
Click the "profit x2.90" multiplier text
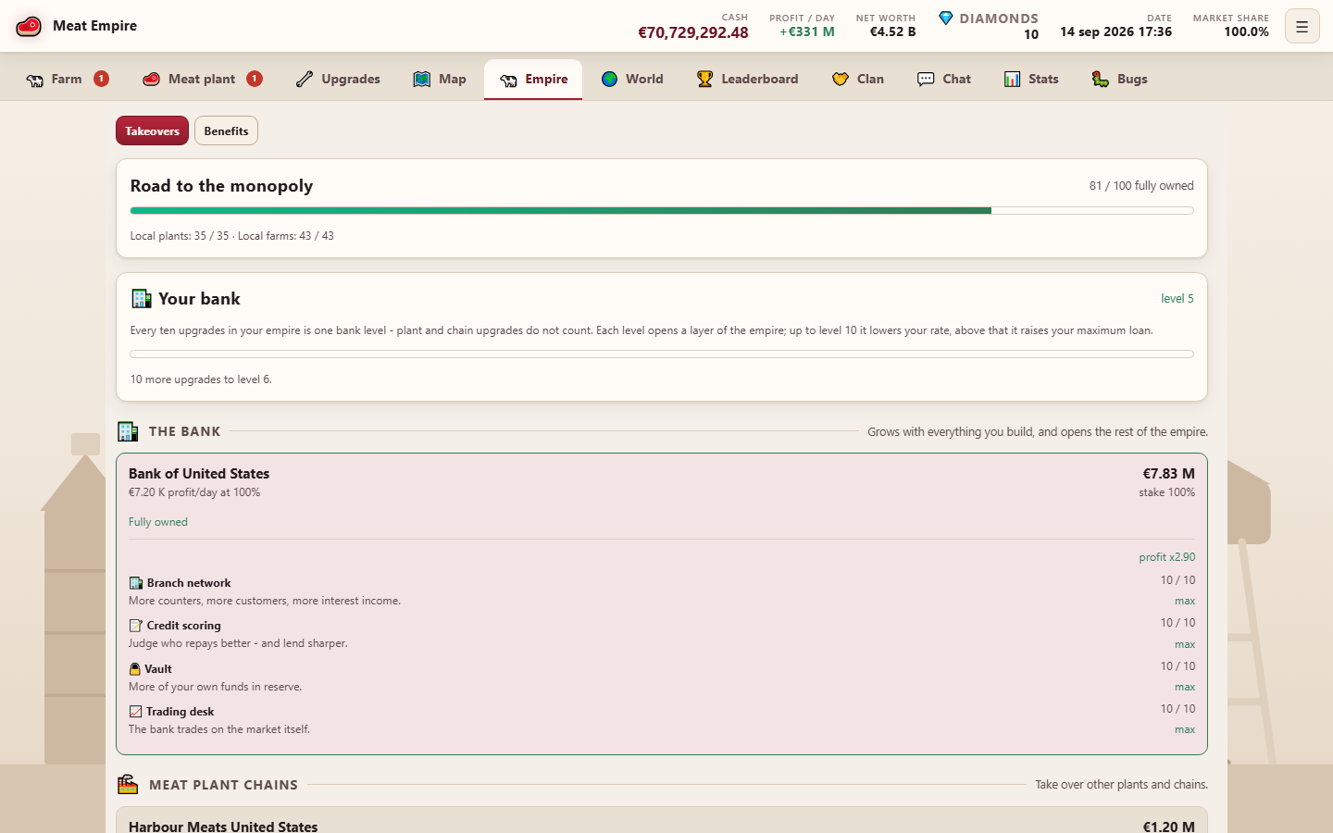tap(1167, 557)
